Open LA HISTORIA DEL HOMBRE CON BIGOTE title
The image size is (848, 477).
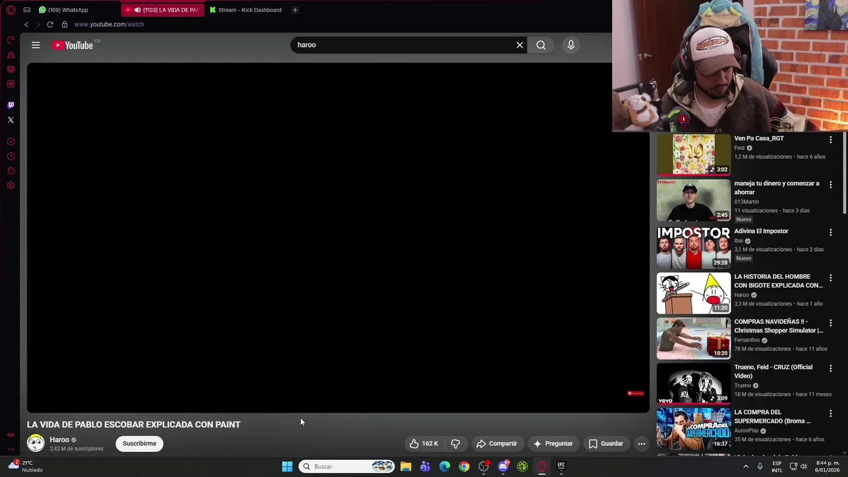click(778, 281)
